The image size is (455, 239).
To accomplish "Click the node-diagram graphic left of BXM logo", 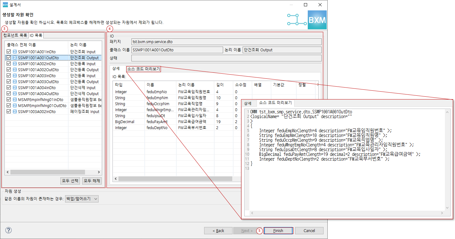I will click(296, 19).
